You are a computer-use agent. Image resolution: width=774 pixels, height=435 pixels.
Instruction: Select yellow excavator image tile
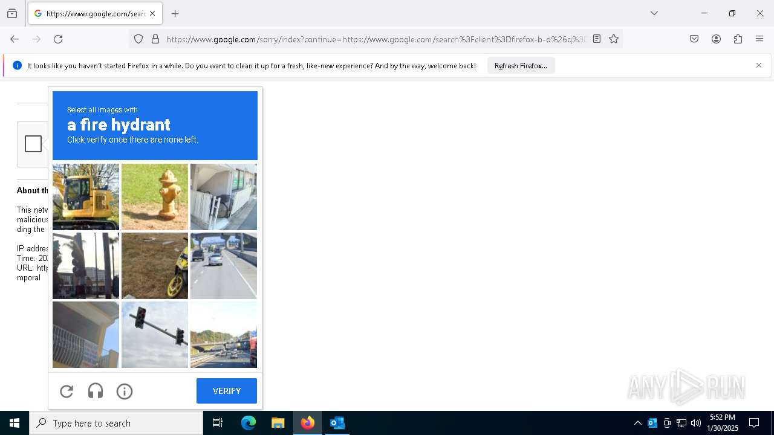(x=86, y=197)
